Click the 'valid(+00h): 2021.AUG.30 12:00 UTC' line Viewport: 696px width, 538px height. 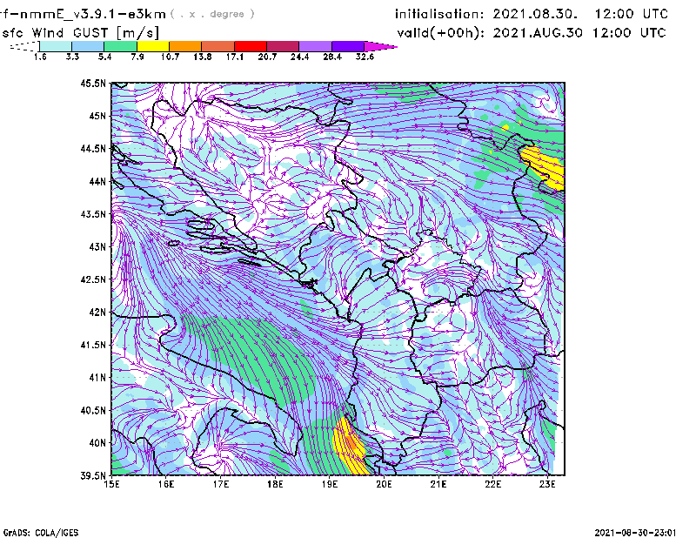coord(532,33)
